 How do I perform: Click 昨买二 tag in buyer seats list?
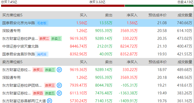44,39
